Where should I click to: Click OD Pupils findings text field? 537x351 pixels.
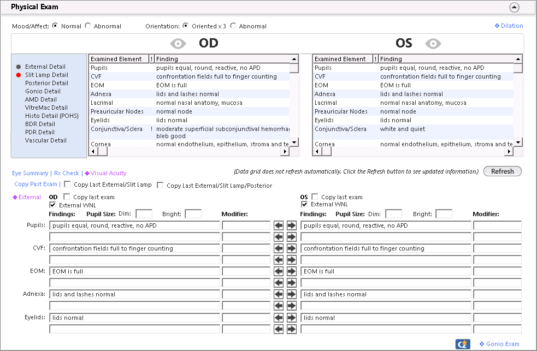134,225
